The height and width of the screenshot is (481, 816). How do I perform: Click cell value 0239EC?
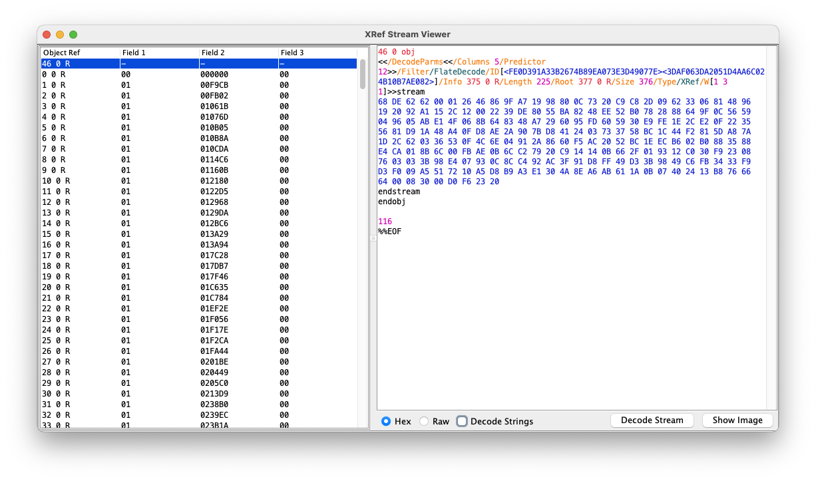[x=214, y=415]
